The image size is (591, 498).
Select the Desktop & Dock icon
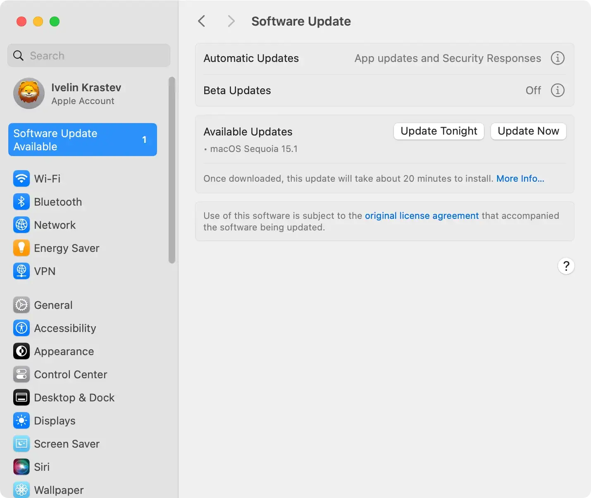click(x=21, y=398)
